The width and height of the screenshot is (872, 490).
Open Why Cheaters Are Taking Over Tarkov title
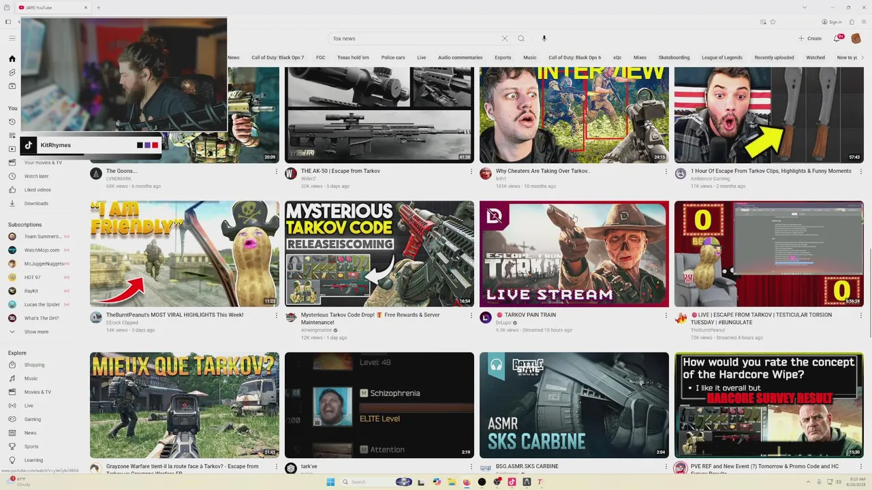click(x=542, y=171)
